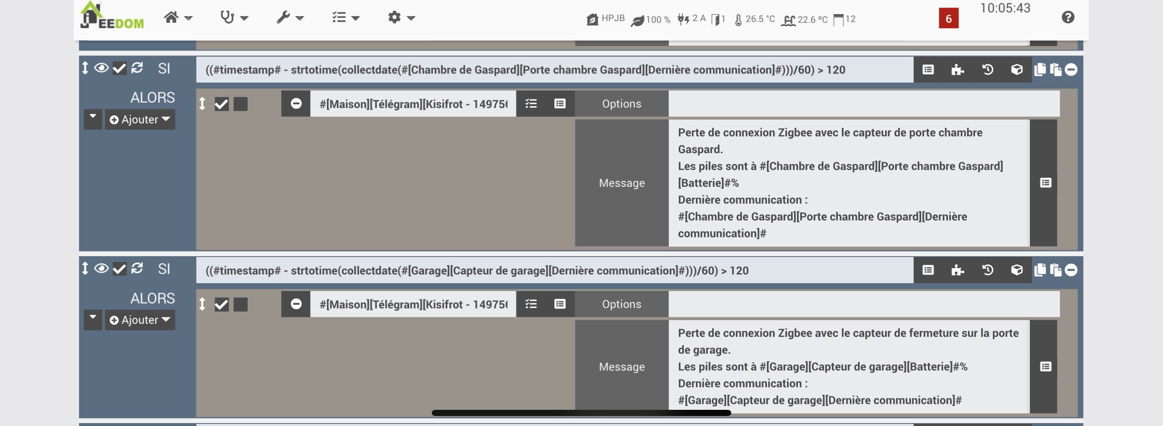This screenshot has width=1163, height=426.
Task: Click the list icon beside the Gaspard Message text
Action: (x=1046, y=183)
